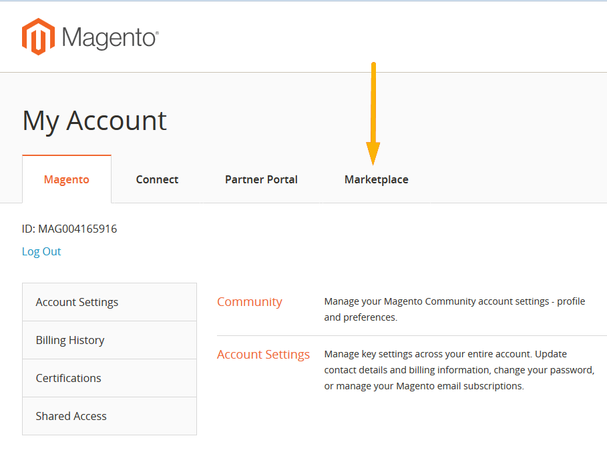Image resolution: width=607 pixels, height=452 pixels.
Task: Select Certifications in the sidebar
Action: 110,378
